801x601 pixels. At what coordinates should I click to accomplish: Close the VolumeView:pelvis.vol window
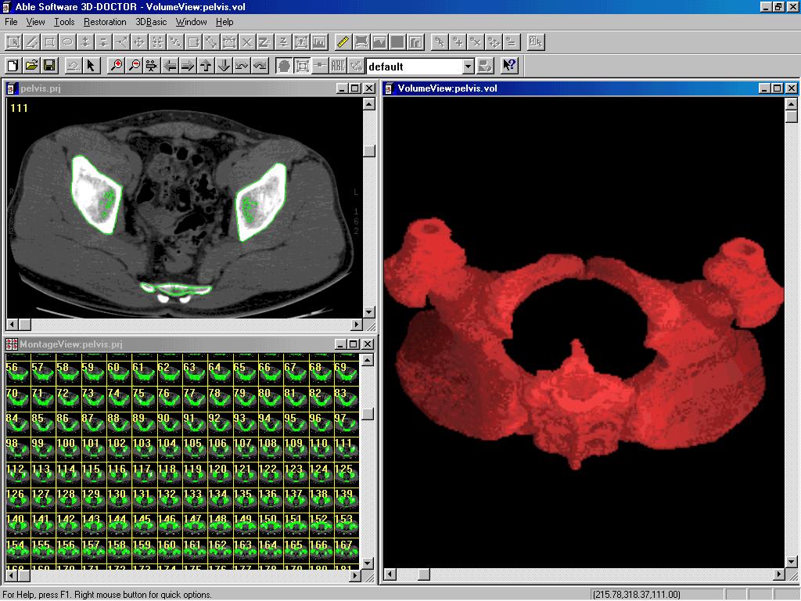pyautogui.click(x=791, y=88)
